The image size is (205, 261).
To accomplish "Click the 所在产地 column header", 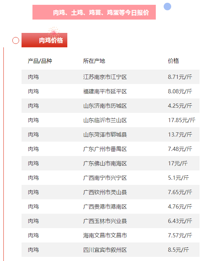I will pos(94,61).
